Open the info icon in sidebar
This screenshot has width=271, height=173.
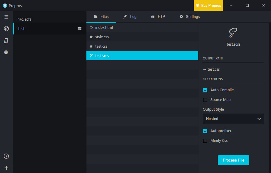(6, 156)
